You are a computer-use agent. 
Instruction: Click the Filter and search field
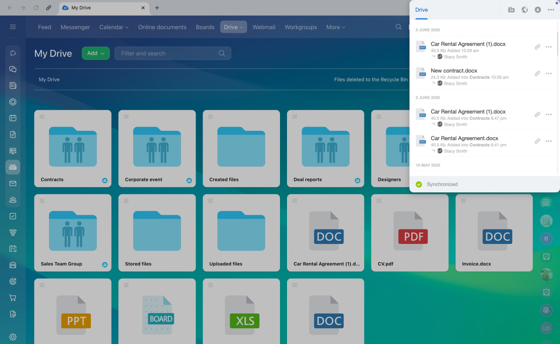(x=168, y=53)
